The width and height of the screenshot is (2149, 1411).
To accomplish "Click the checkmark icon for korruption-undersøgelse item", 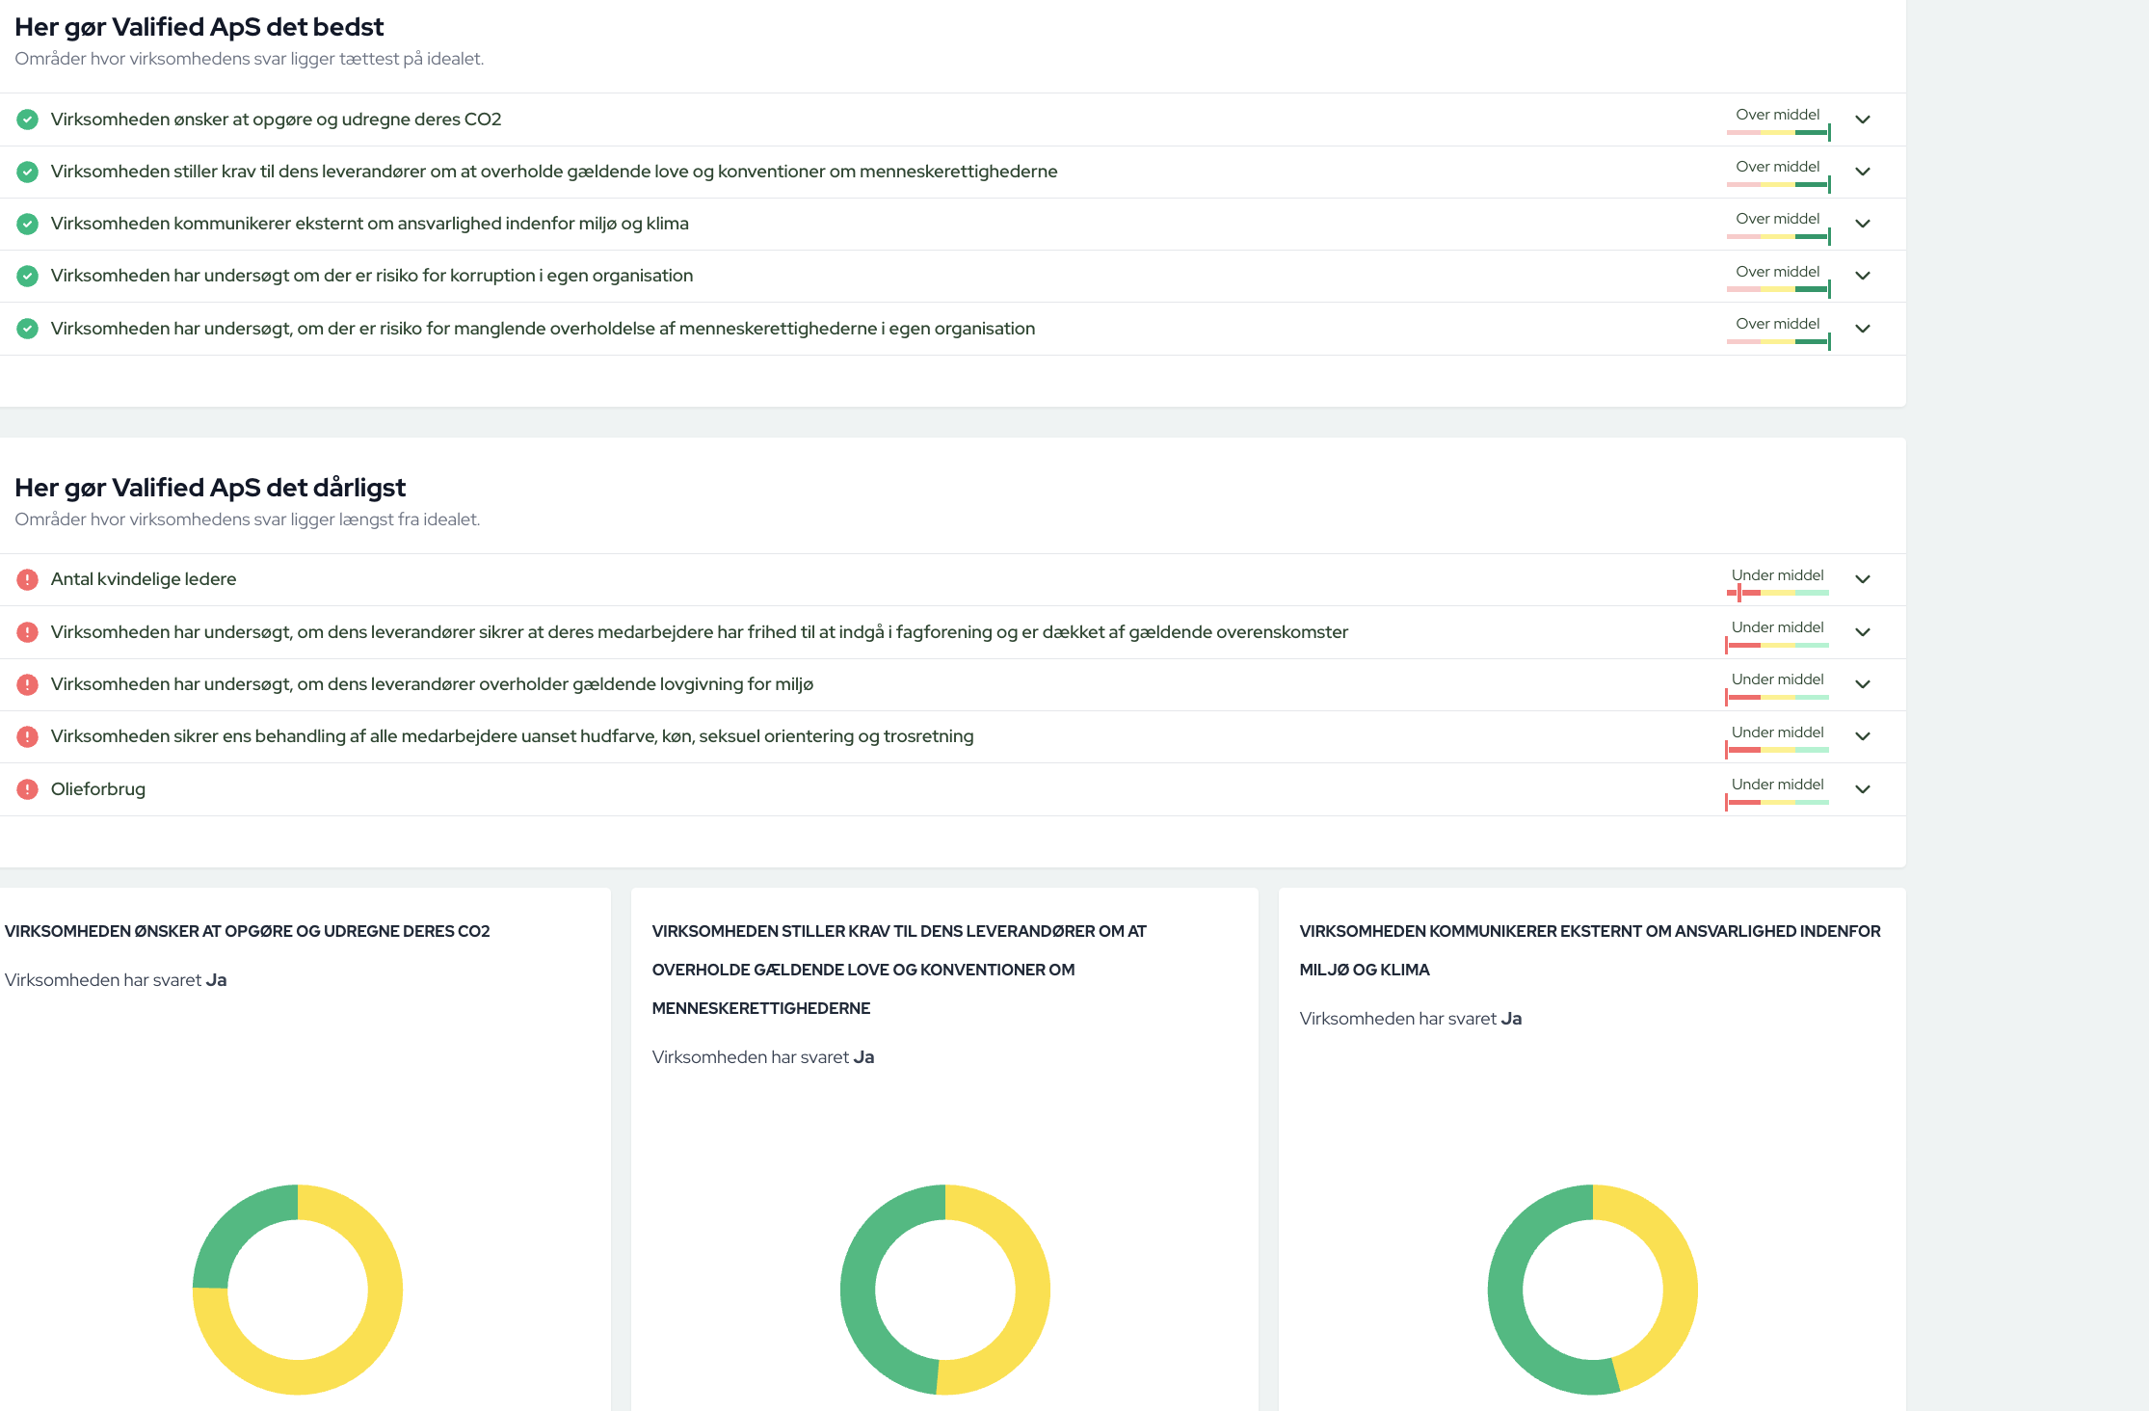I will [27, 276].
